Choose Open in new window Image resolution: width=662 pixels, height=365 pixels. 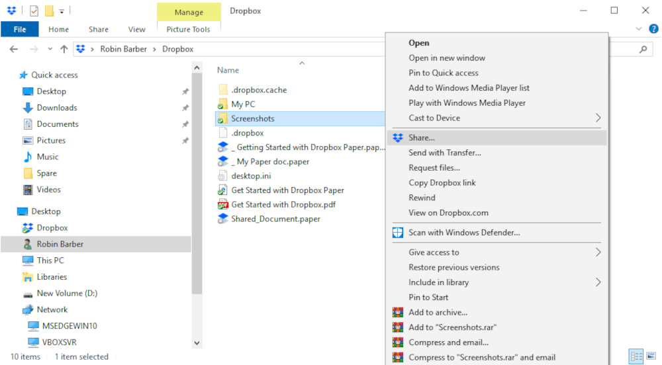(x=496, y=58)
